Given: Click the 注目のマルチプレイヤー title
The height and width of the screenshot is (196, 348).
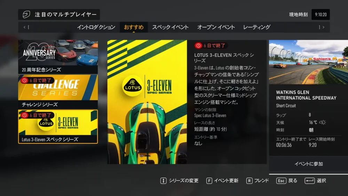Looking at the screenshot, I should click(x=66, y=15).
